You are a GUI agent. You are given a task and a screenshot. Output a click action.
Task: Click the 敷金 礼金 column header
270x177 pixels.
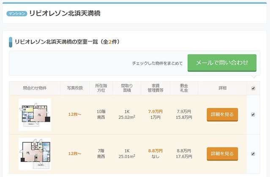184,88
